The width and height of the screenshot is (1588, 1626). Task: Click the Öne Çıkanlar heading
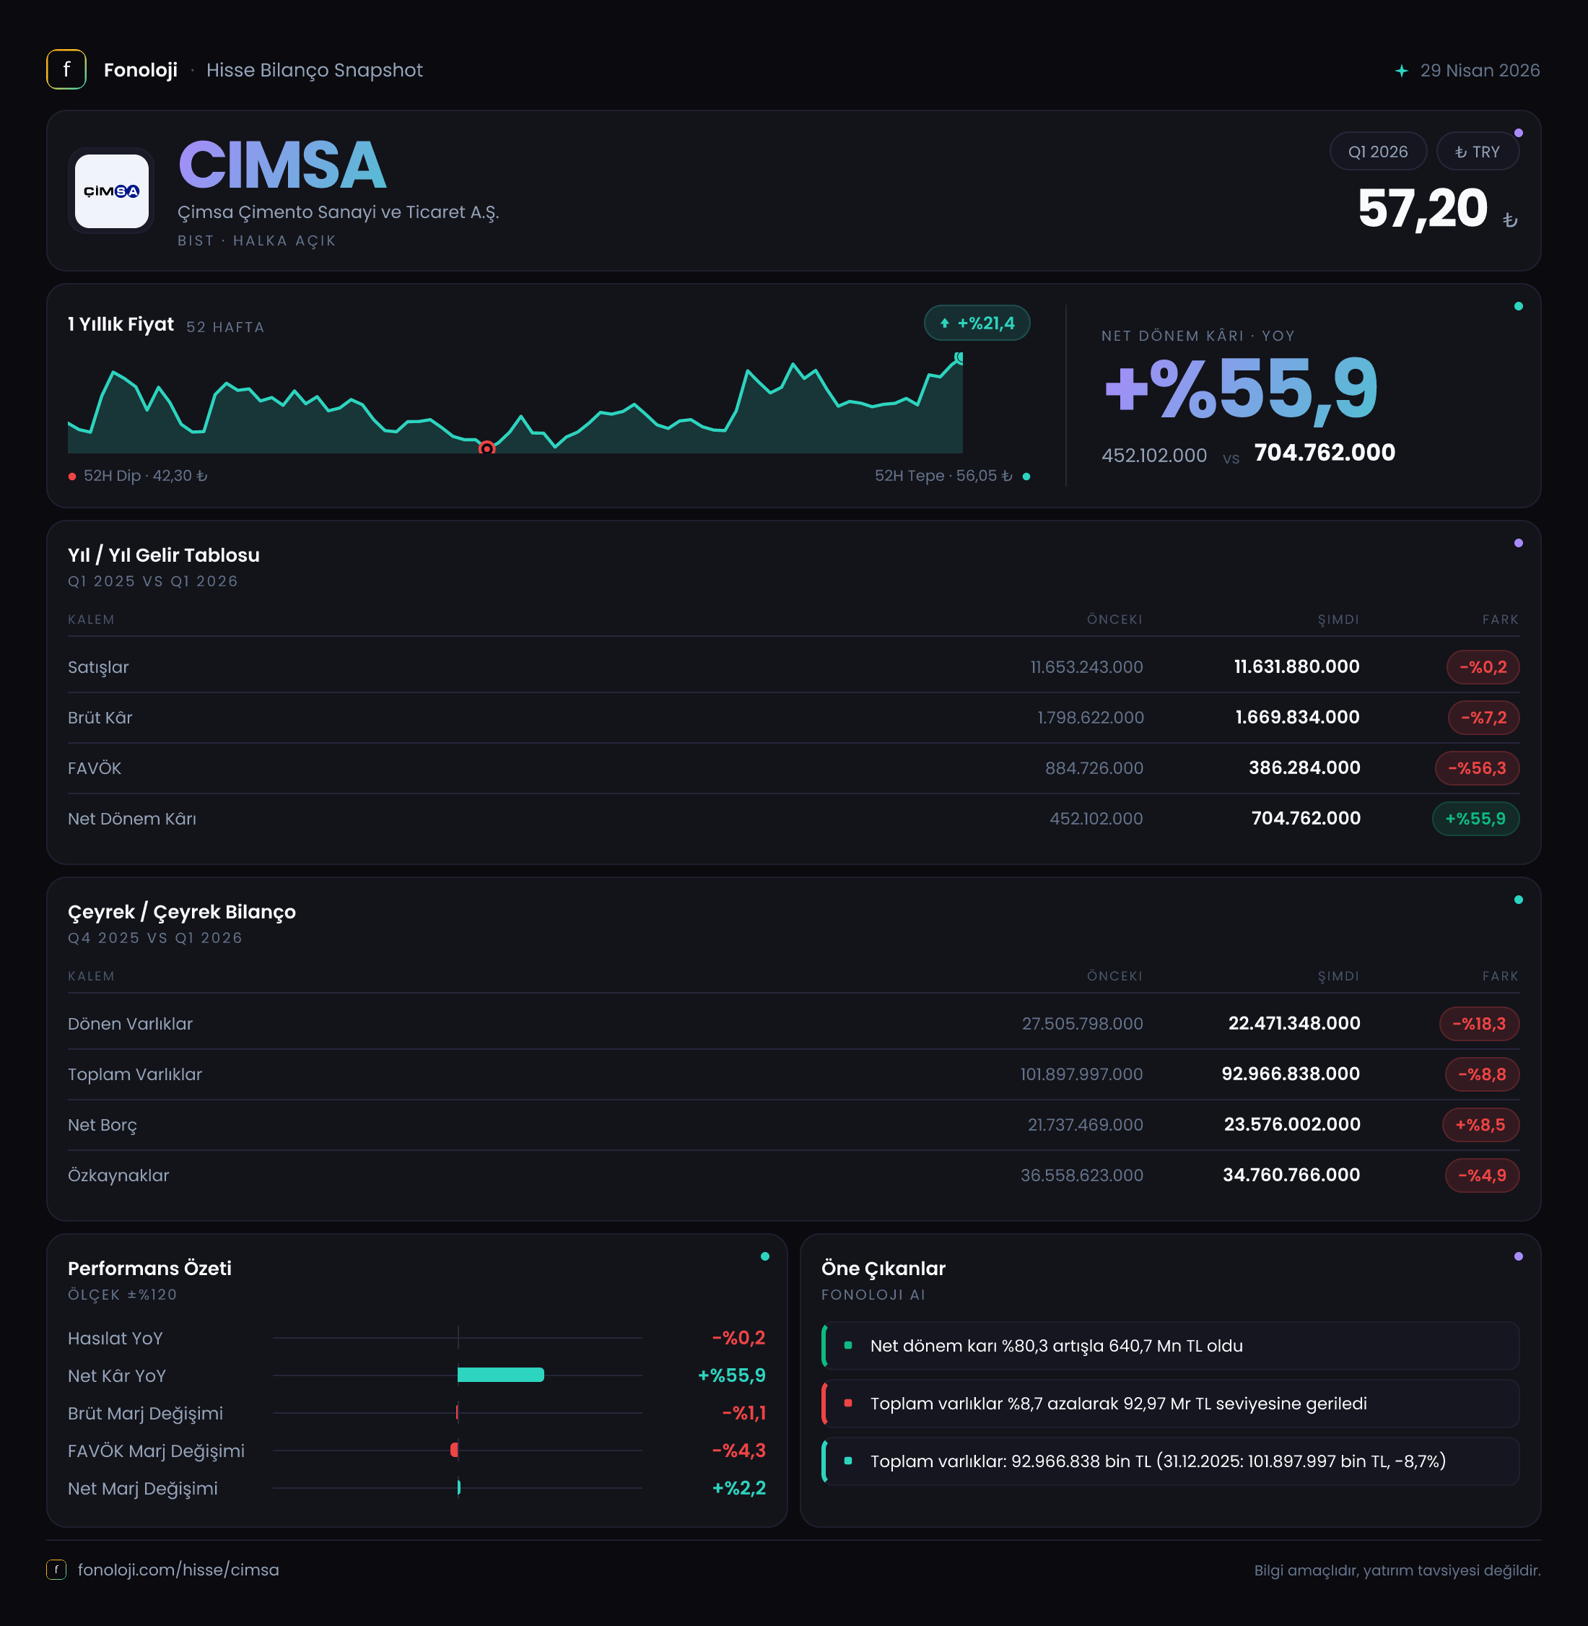[884, 1268]
